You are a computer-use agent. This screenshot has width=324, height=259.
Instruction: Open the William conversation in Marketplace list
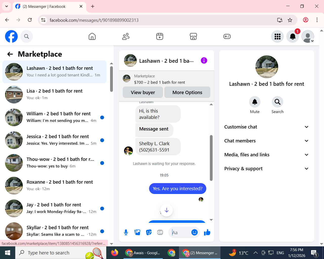tap(54, 117)
